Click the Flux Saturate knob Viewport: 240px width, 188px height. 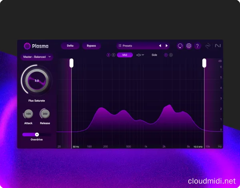36,81
